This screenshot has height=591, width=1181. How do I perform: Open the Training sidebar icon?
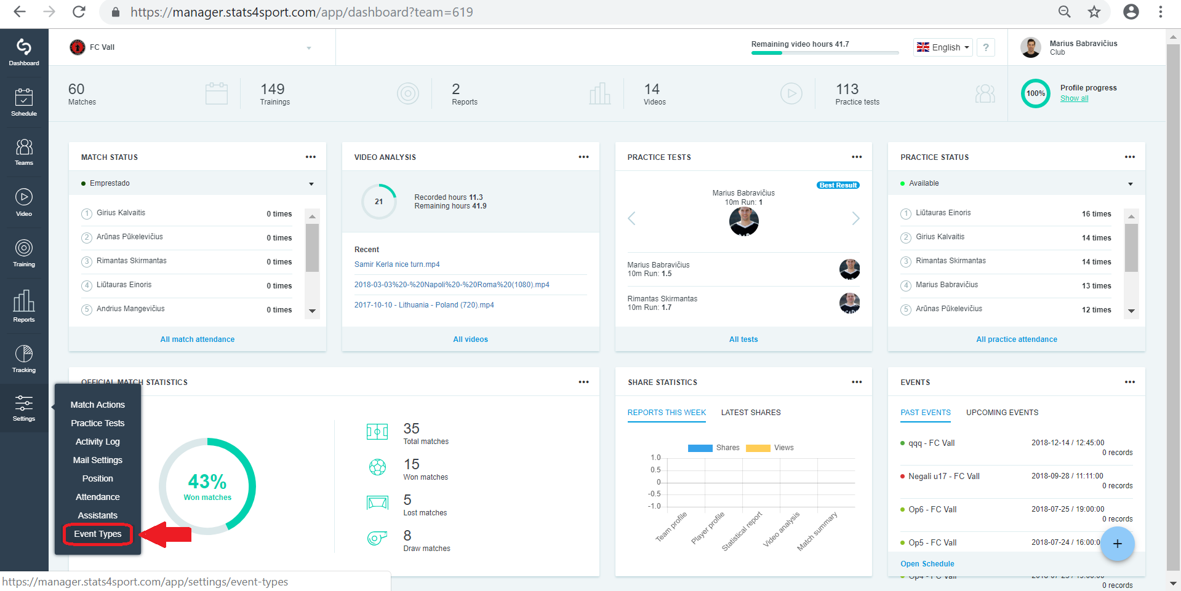pyautogui.click(x=24, y=253)
